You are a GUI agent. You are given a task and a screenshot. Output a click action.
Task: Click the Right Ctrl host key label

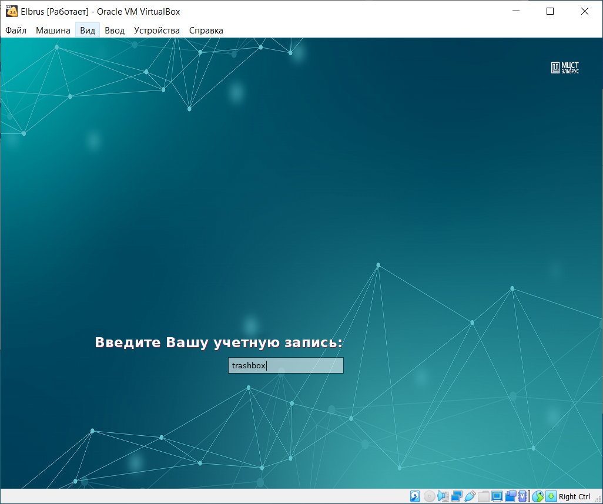574,497
